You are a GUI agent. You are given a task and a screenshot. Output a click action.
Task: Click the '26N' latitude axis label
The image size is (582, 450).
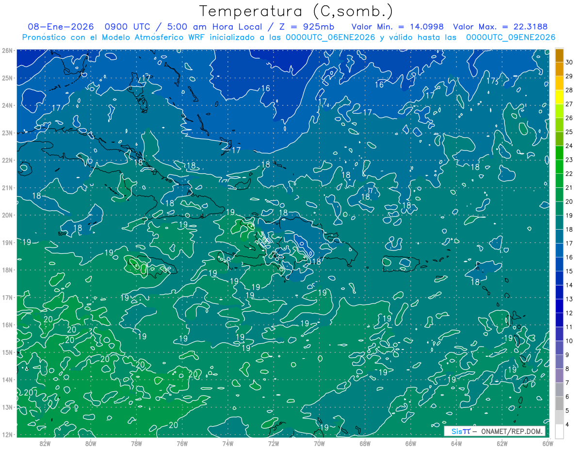pos(7,50)
